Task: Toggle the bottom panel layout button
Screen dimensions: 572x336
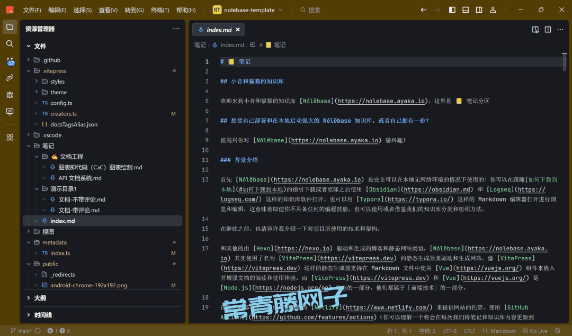Action: 466,10
